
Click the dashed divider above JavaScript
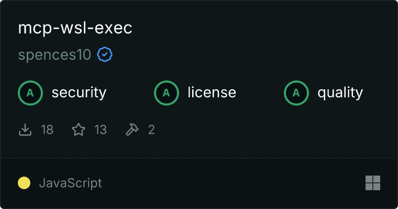pos(199,158)
